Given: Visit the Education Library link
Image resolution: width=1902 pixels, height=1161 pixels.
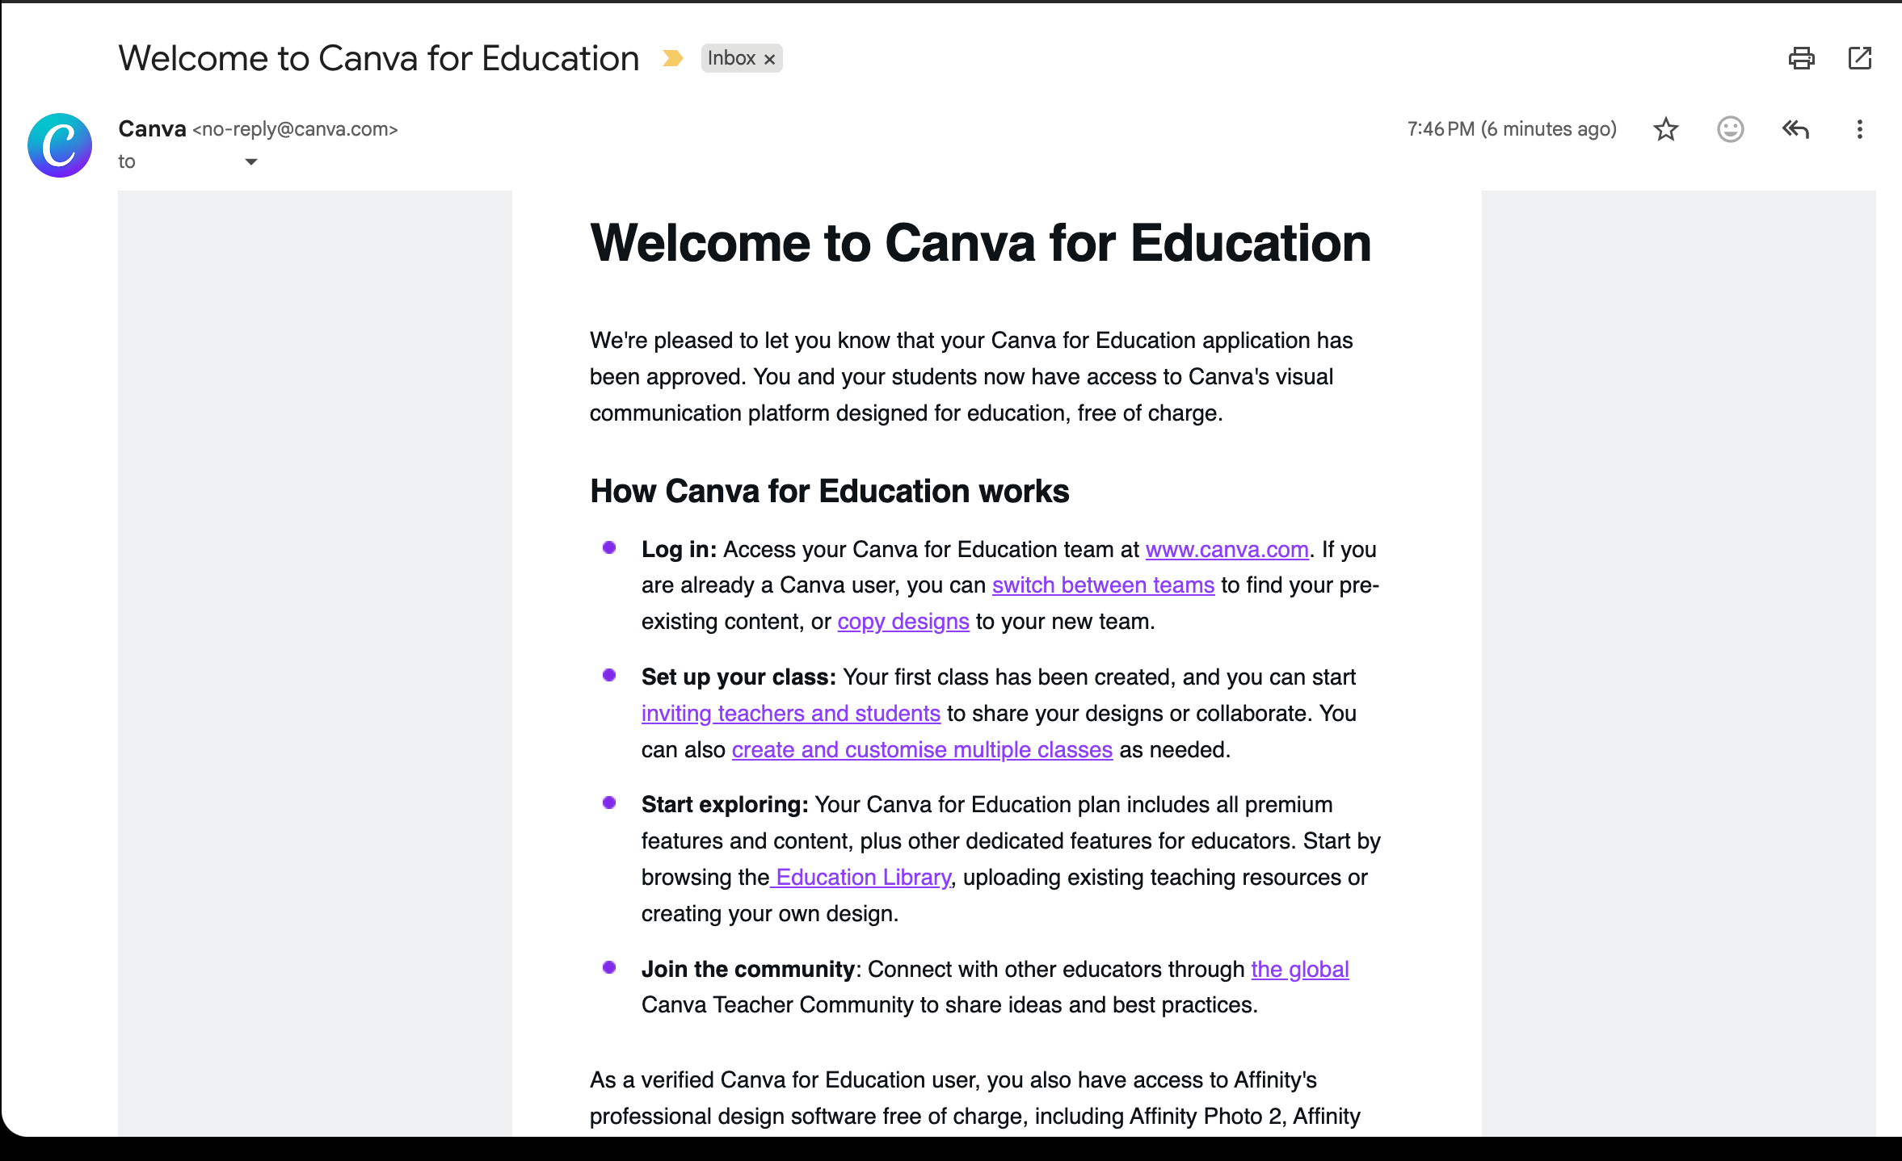Looking at the screenshot, I should tap(862, 878).
